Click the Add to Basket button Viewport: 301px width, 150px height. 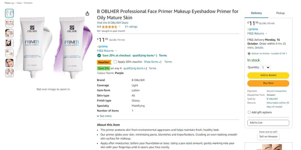point(268,75)
